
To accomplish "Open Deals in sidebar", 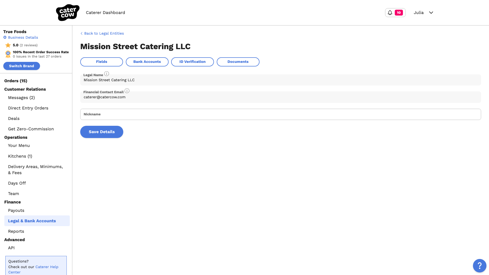I will pyautogui.click(x=14, y=119).
